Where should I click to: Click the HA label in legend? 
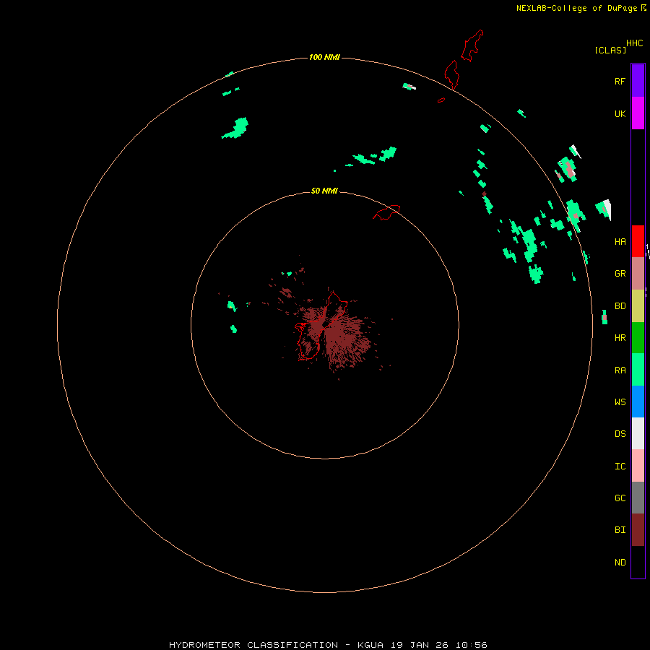[620, 242]
